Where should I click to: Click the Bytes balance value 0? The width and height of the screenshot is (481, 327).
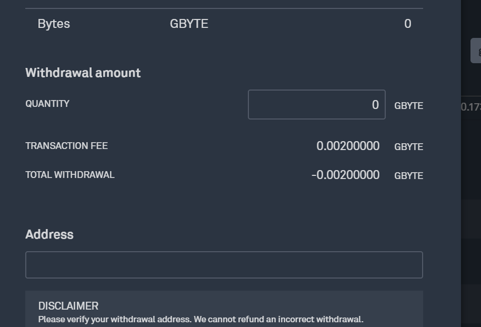tap(407, 24)
